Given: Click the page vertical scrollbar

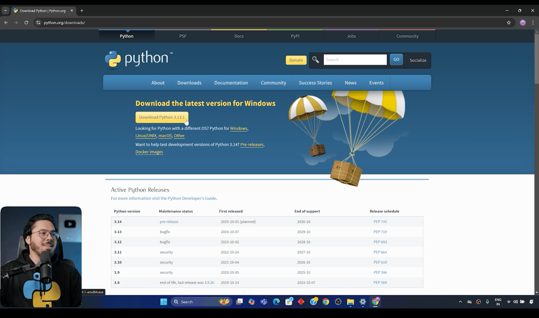Looking at the screenshot, I should pos(536,58).
